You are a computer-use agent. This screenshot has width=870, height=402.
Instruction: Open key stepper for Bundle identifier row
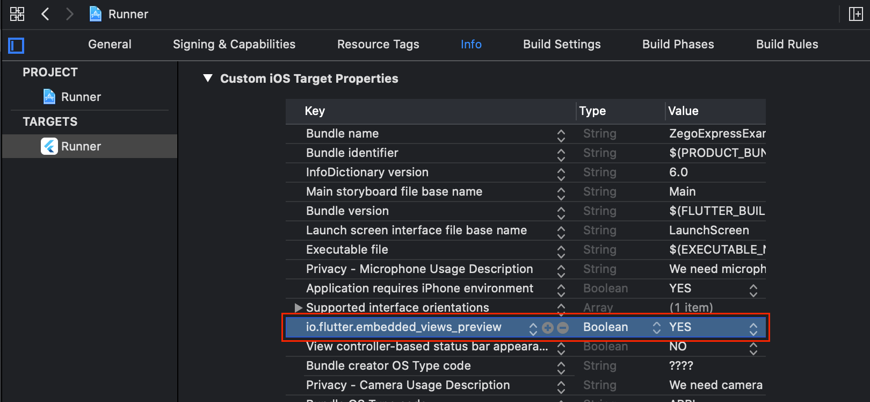click(x=561, y=155)
